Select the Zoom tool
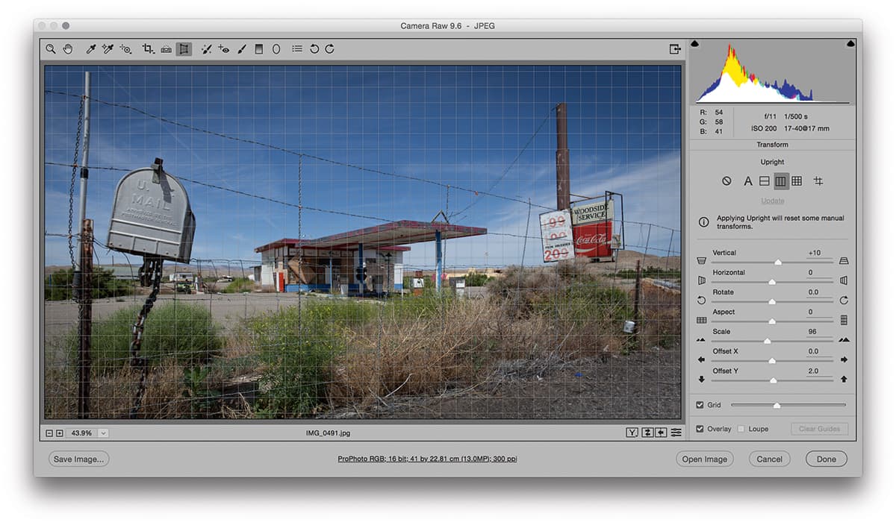 pos(51,49)
